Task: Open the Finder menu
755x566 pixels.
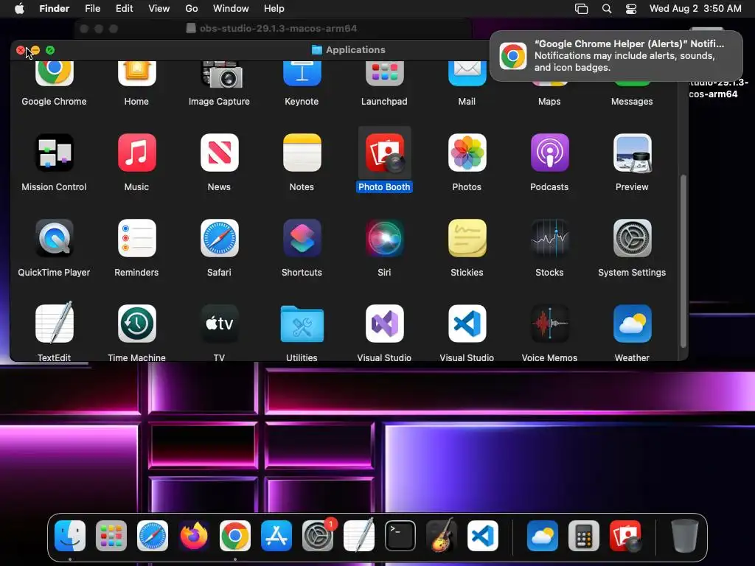Action: [54, 9]
